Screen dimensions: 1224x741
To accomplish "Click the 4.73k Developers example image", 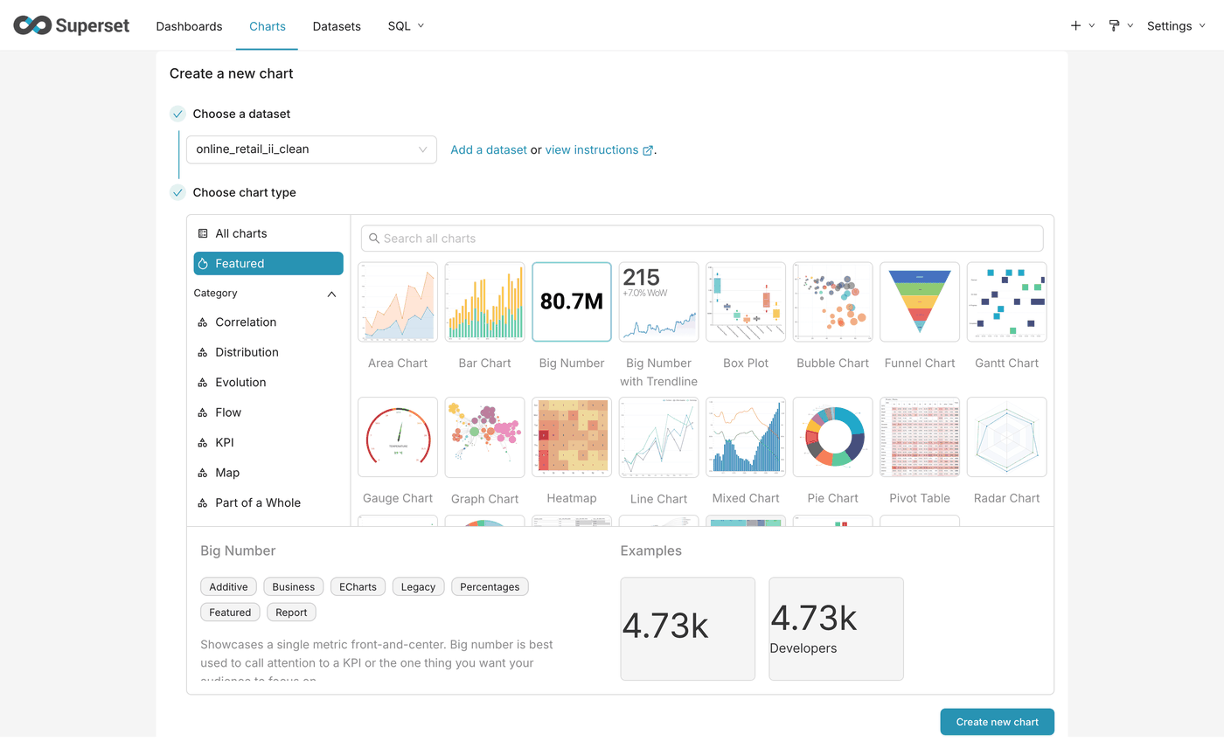I will [836, 628].
